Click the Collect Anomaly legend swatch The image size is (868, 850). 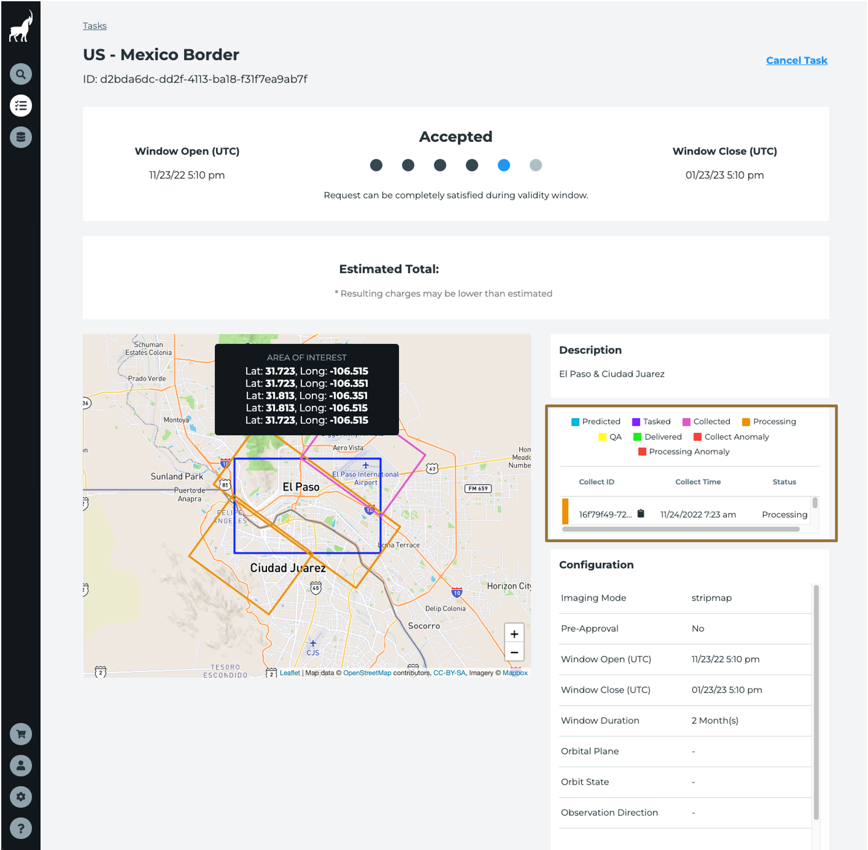pyautogui.click(x=697, y=437)
